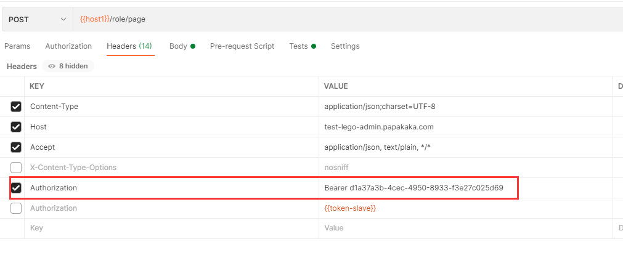Click the Headers section label
Viewport: 623px width, 268px height.
tap(22, 67)
